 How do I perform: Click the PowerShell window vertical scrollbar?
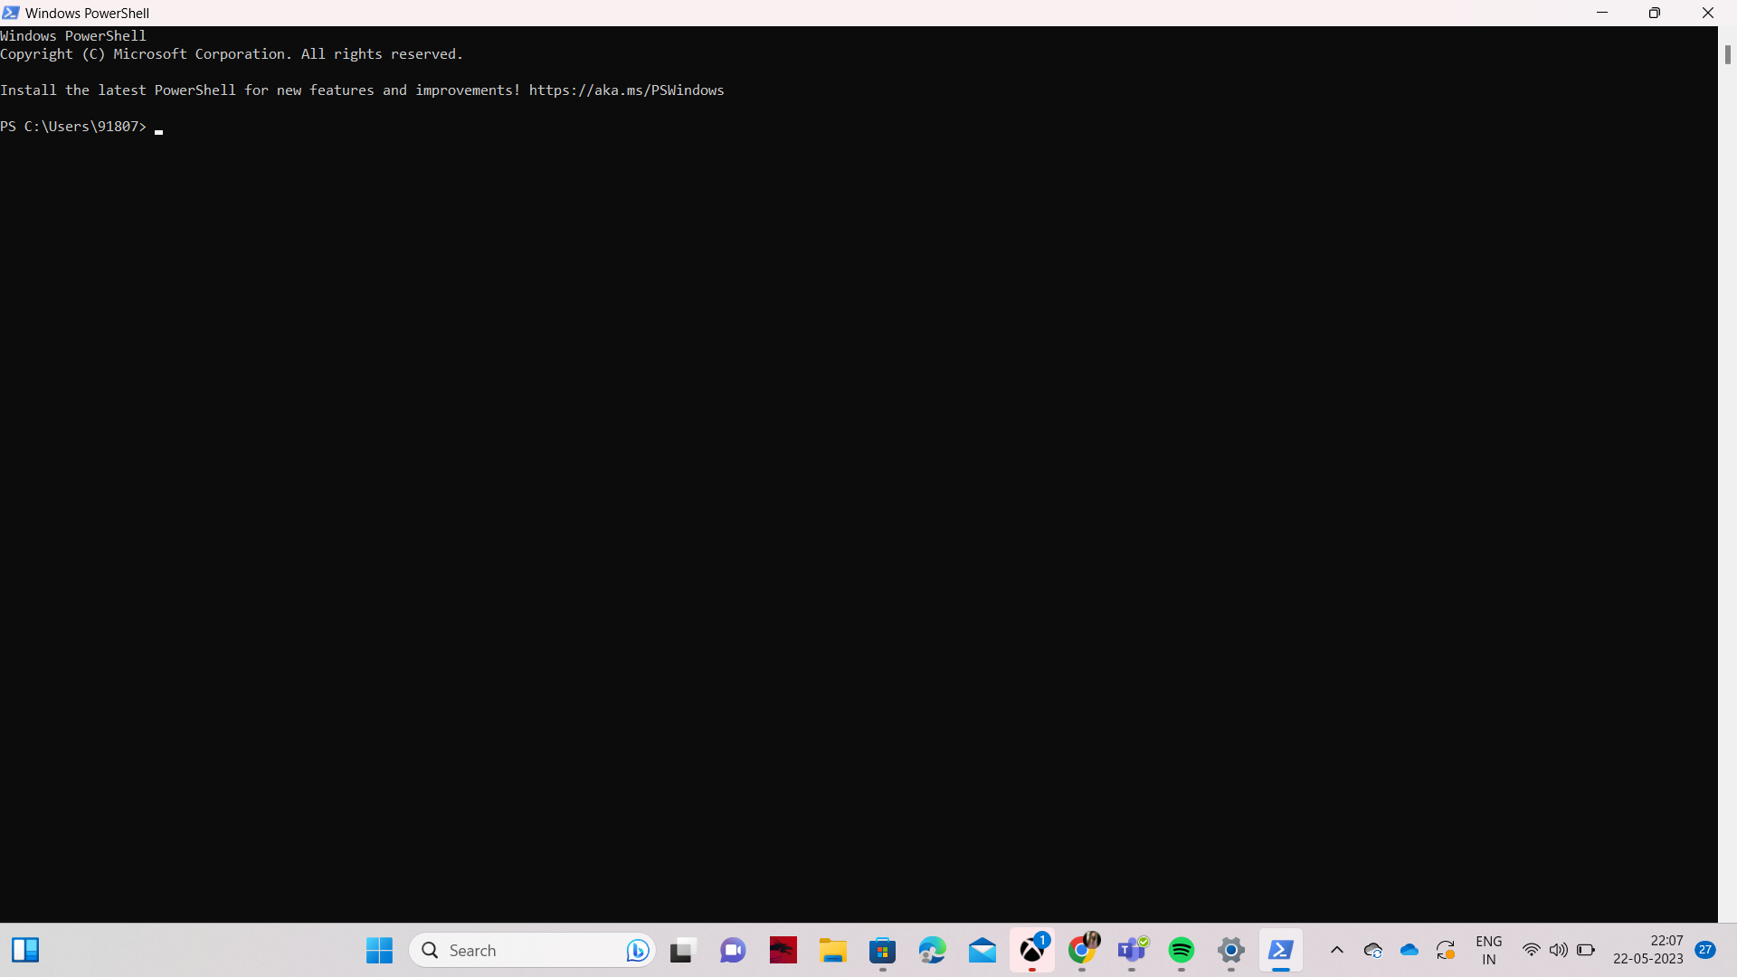[1727, 54]
